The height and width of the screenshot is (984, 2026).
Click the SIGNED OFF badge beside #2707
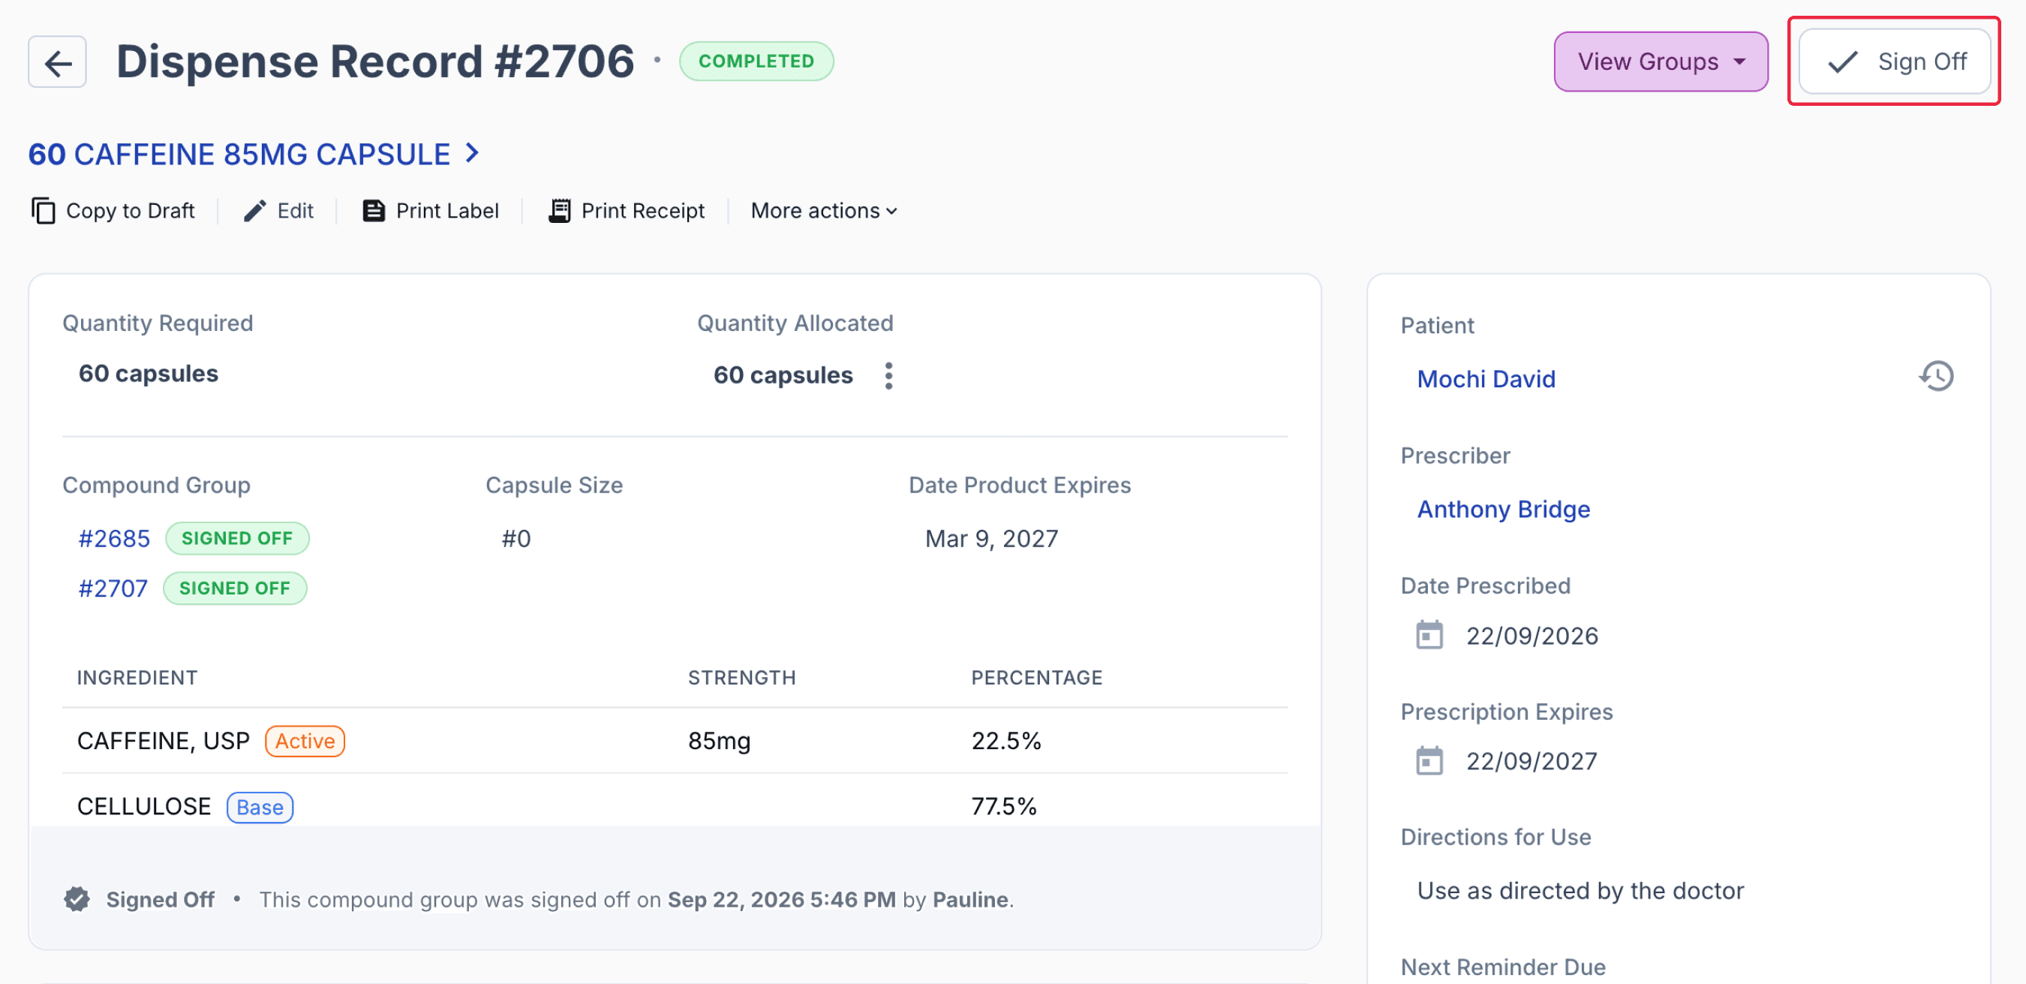click(234, 588)
